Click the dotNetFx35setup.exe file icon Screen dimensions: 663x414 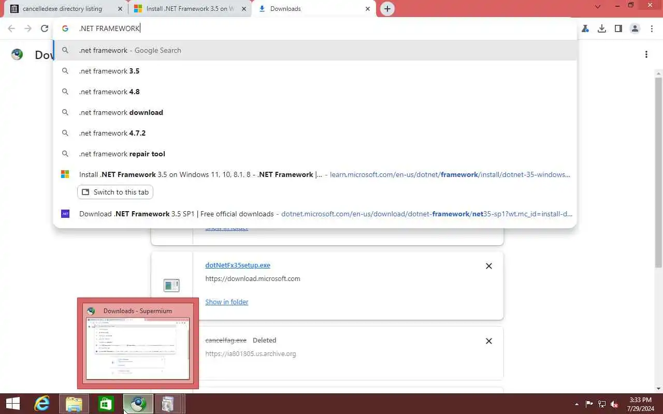171,285
